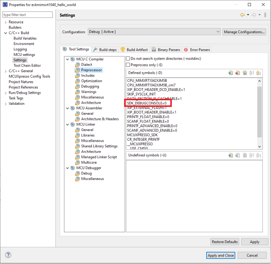Click the Apply button

255,242
